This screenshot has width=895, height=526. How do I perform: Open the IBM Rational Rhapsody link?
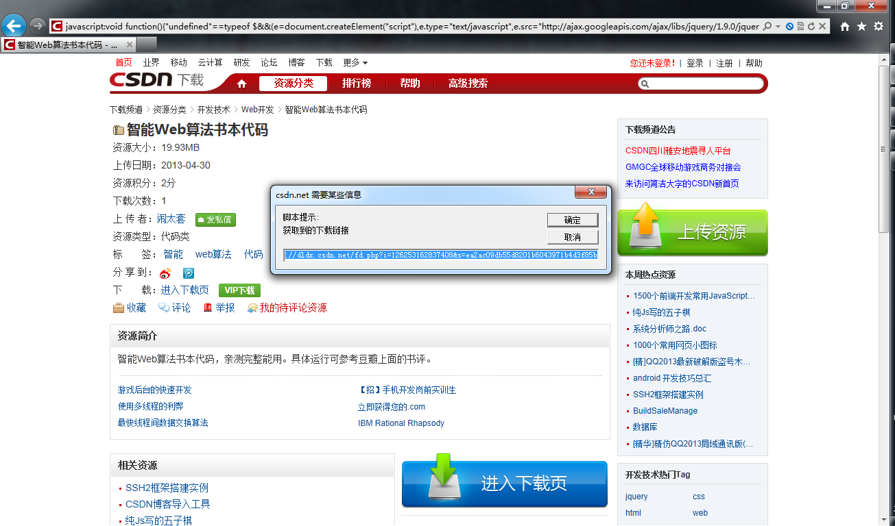401,423
